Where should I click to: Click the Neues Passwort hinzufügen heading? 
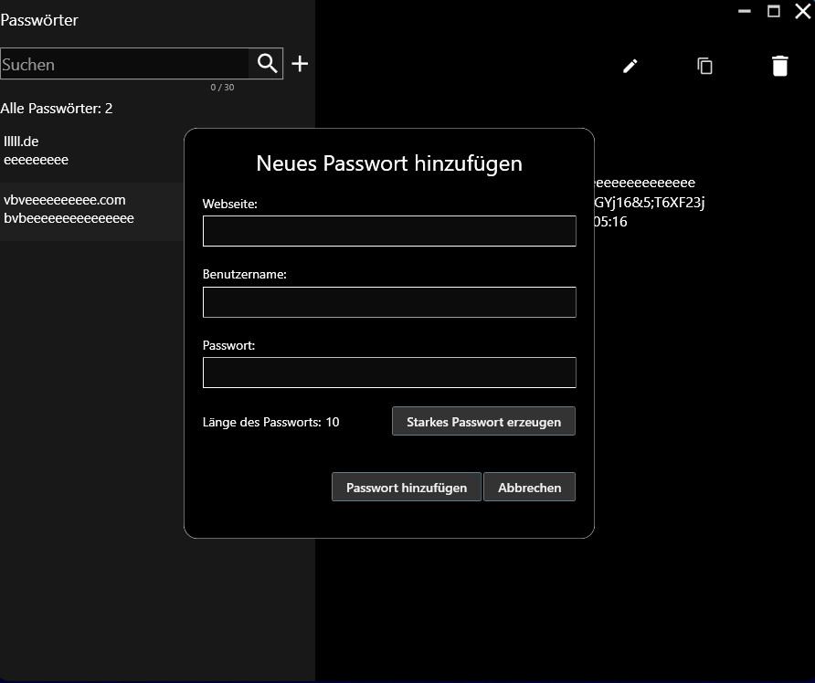pos(389,163)
